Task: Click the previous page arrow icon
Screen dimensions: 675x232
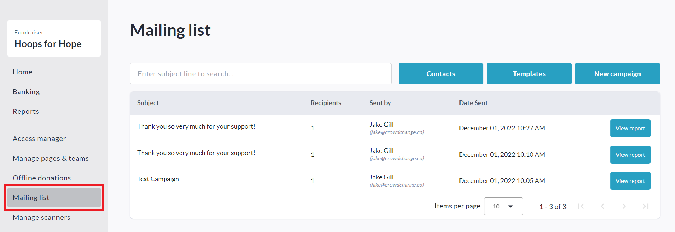Action: coord(602,206)
